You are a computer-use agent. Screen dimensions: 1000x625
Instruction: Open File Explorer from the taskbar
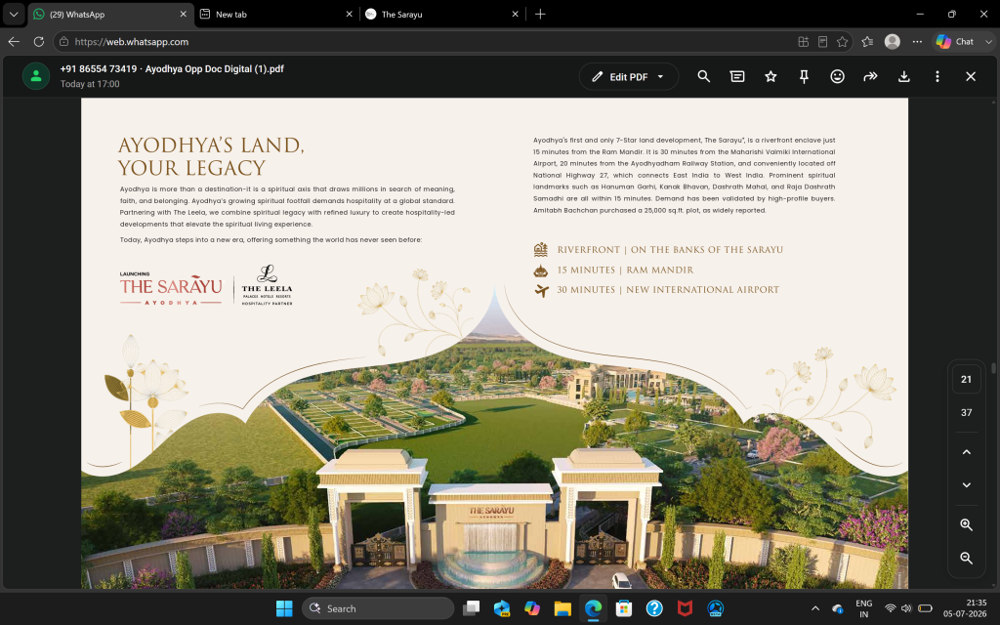(562, 608)
